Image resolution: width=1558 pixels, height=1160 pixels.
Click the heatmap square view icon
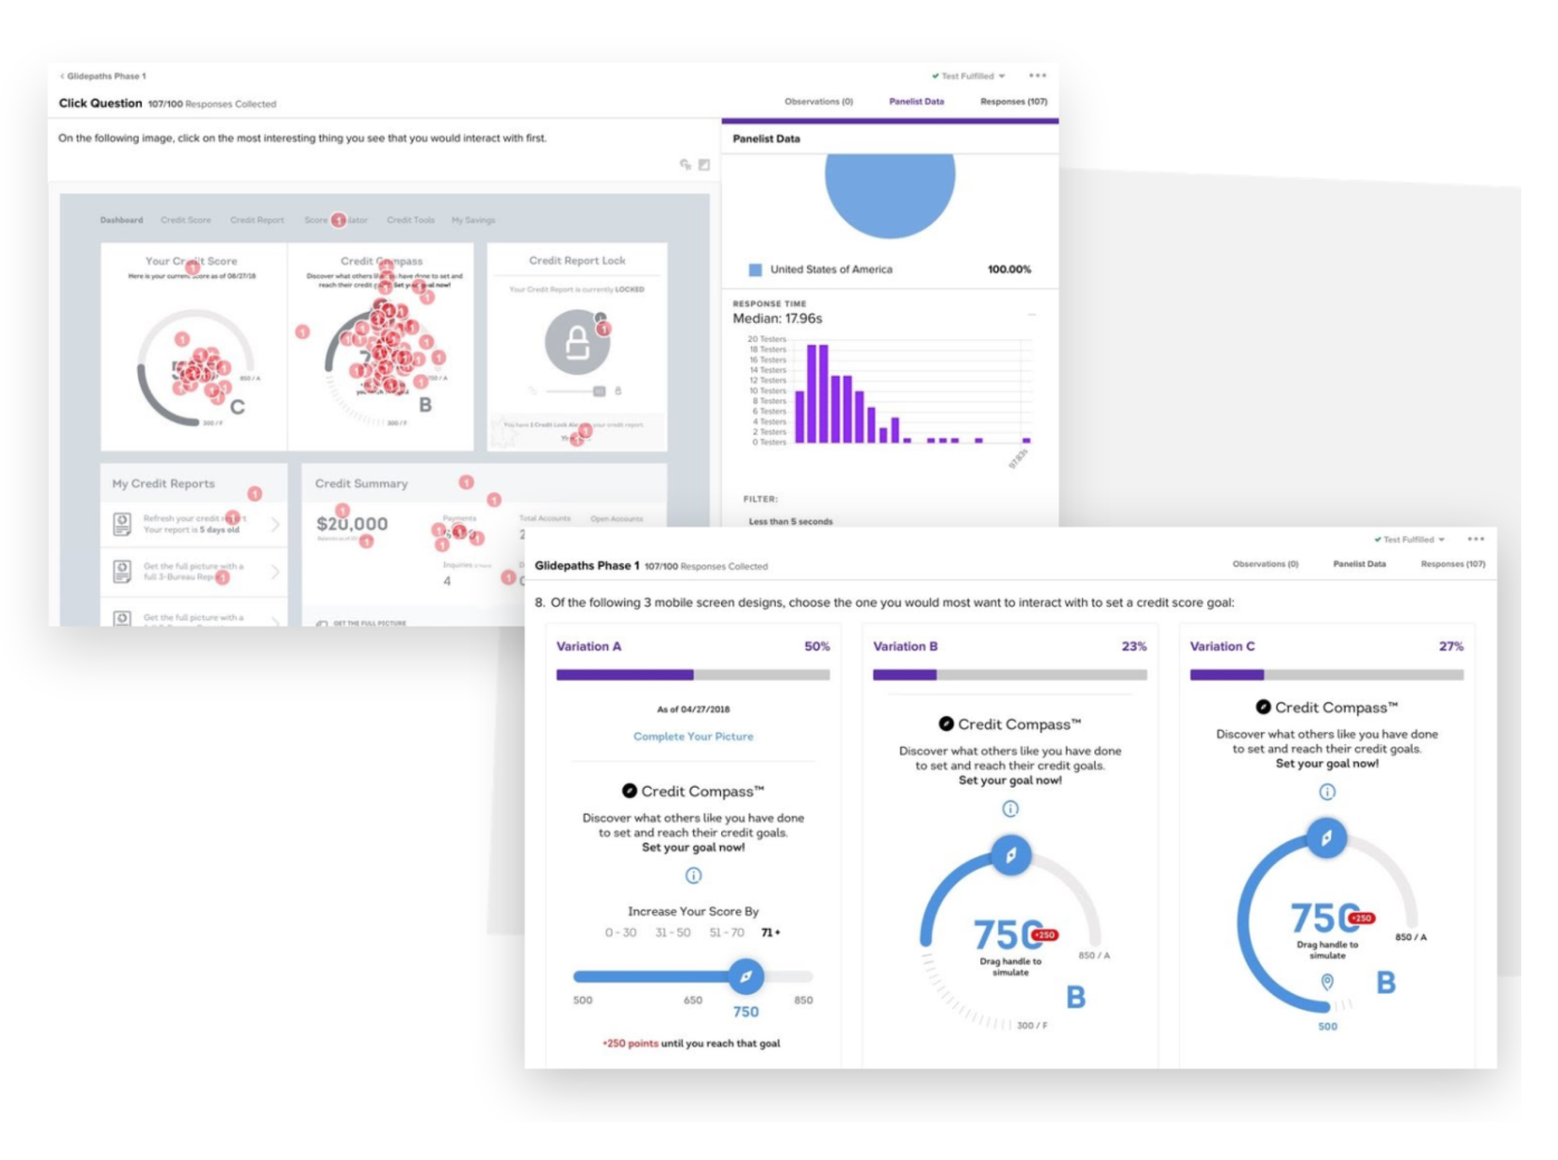(x=704, y=165)
